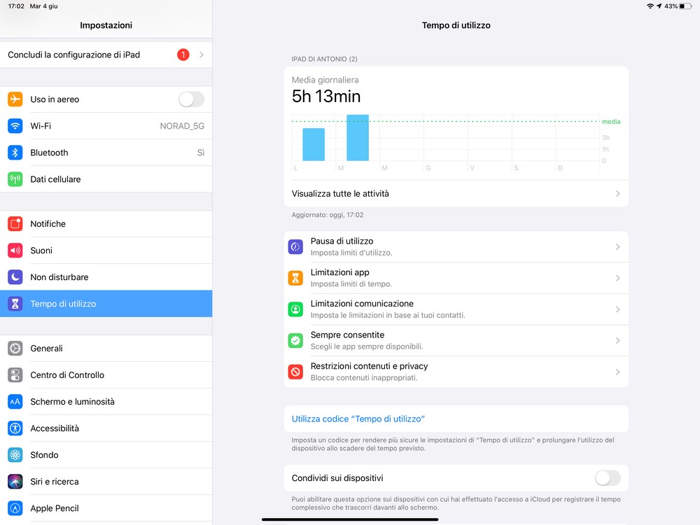Image resolution: width=700 pixels, height=525 pixels.
Task: Tap the Limitazioni app title
Action: (x=339, y=272)
